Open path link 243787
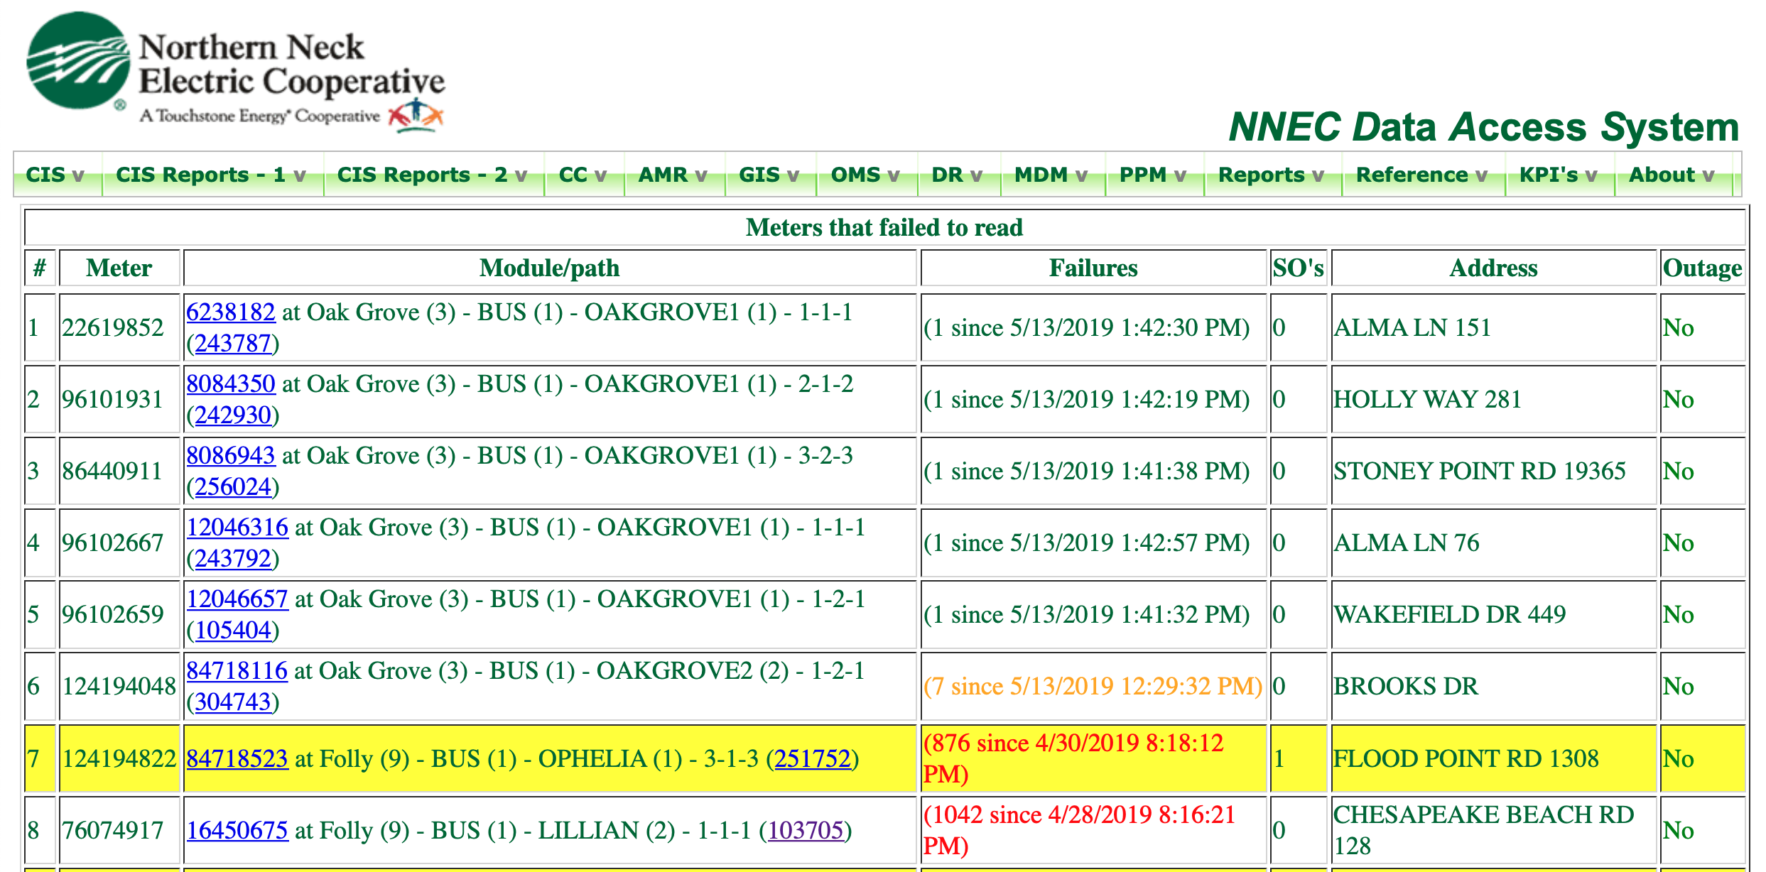Viewport: 1766px width, 872px height. point(233,344)
